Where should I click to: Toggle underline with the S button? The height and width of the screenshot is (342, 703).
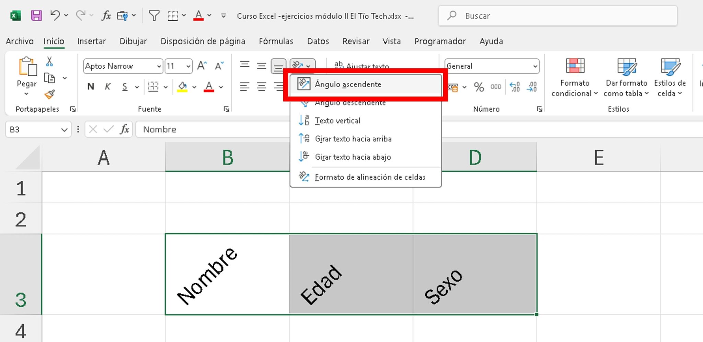[x=125, y=87]
